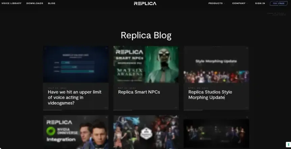The image size is (291, 149).
Task: Click the Sign In link
Action: pyautogui.click(x=260, y=3)
